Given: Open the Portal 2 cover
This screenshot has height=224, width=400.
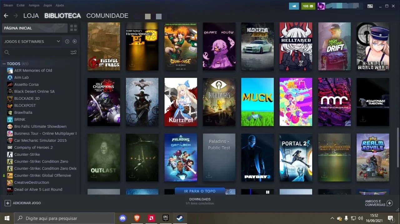Looking at the screenshot, I should point(296,158).
